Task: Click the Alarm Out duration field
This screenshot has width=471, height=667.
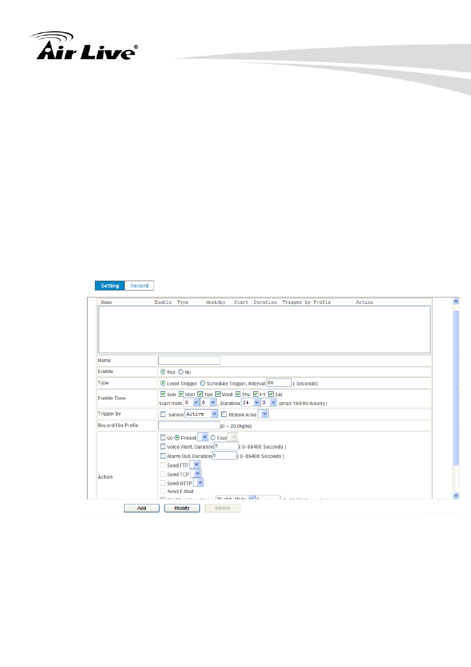Action: (224, 456)
